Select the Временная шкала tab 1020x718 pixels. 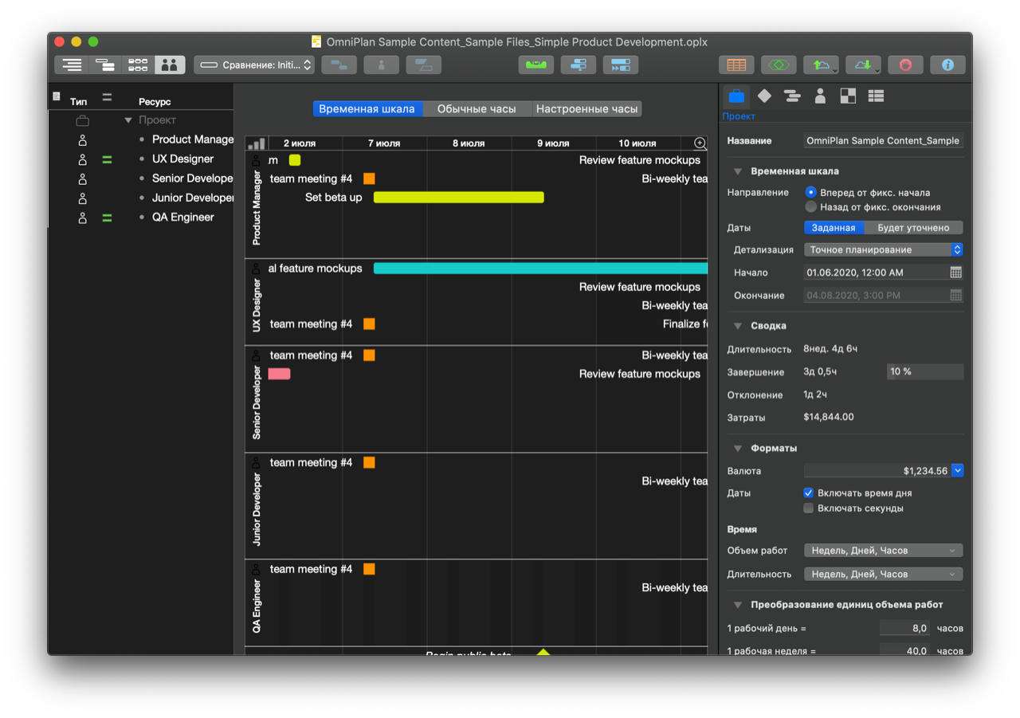coord(367,109)
